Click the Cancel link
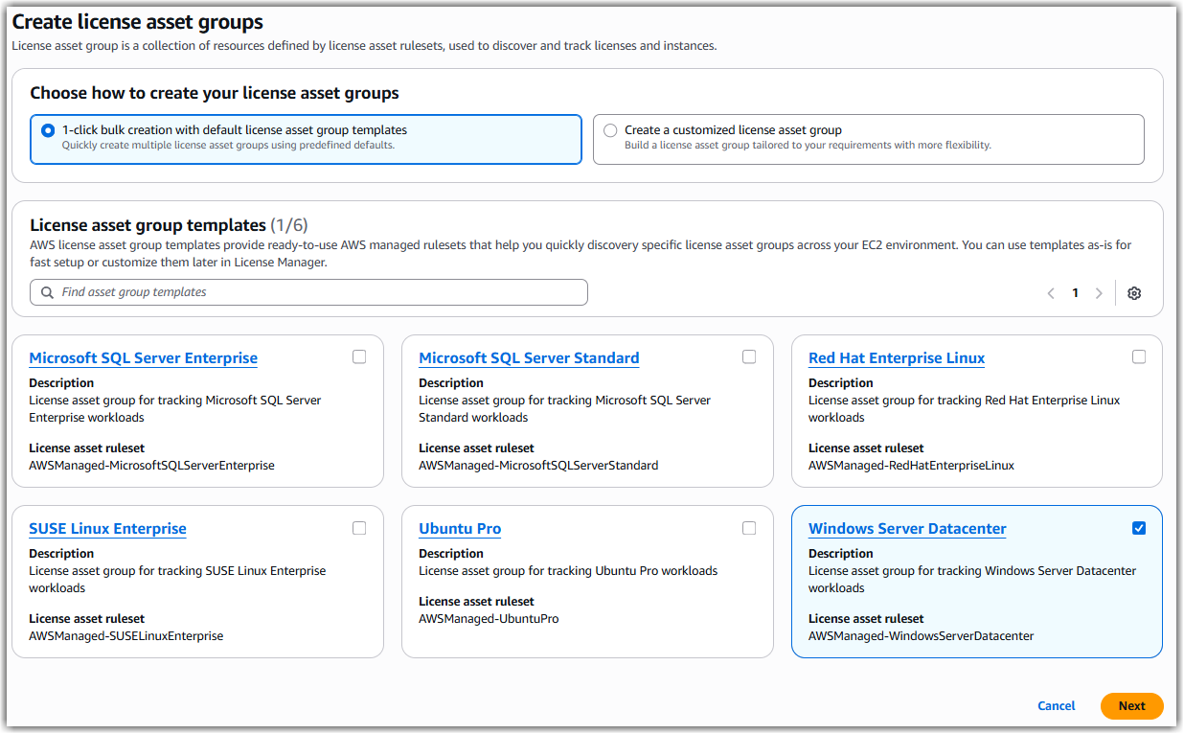This screenshot has height=734, width=1184. pyautogui.click(x=1056, y=705)
